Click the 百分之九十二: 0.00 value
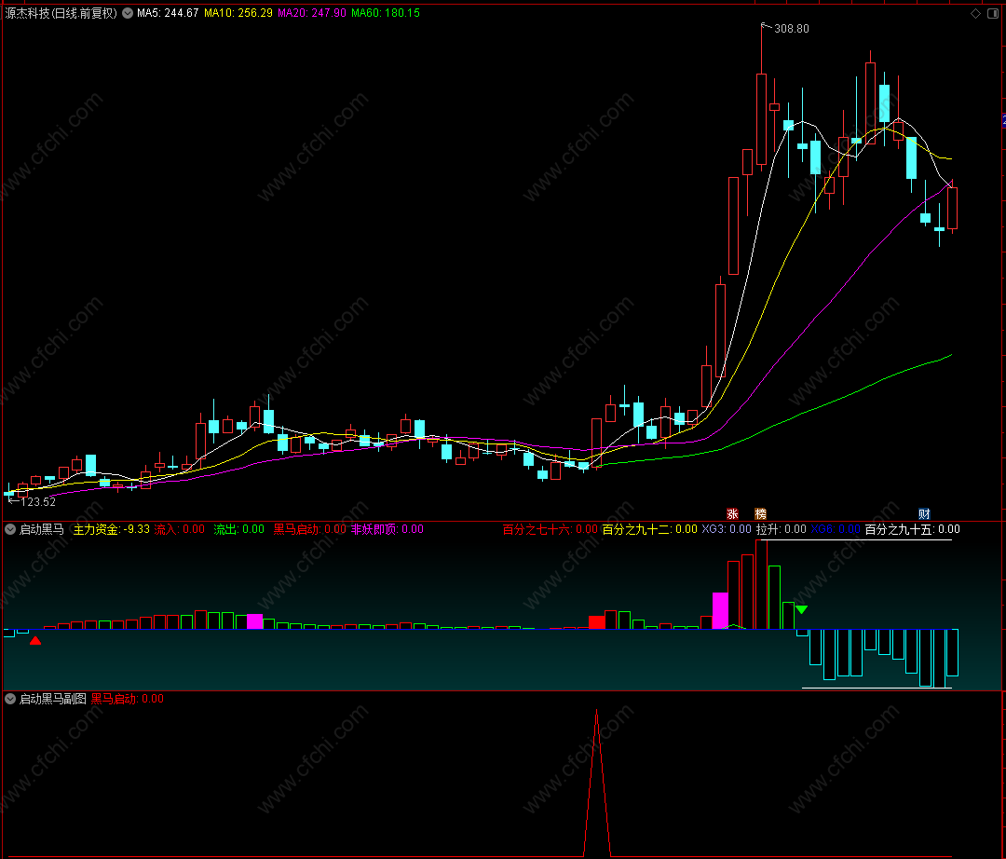1006x859 pixels. (x=650, y=529)
